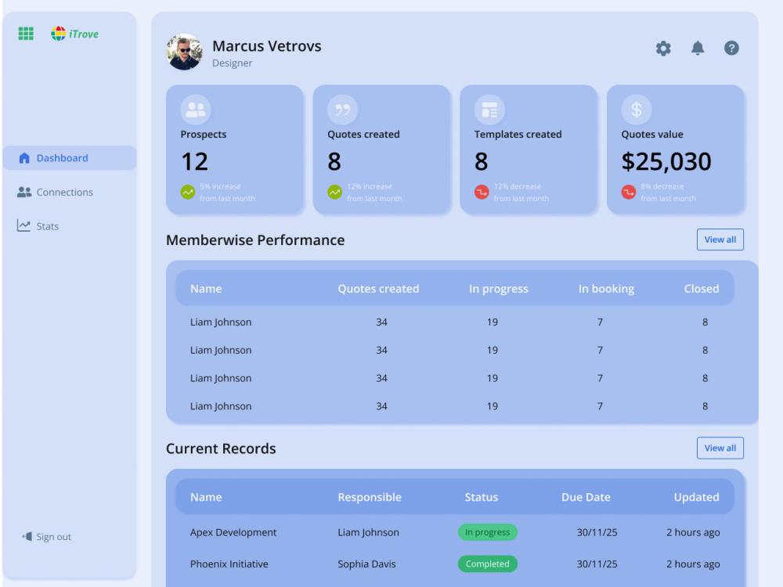Click the red decrease icon under Templates created

(x=482, y=192)
